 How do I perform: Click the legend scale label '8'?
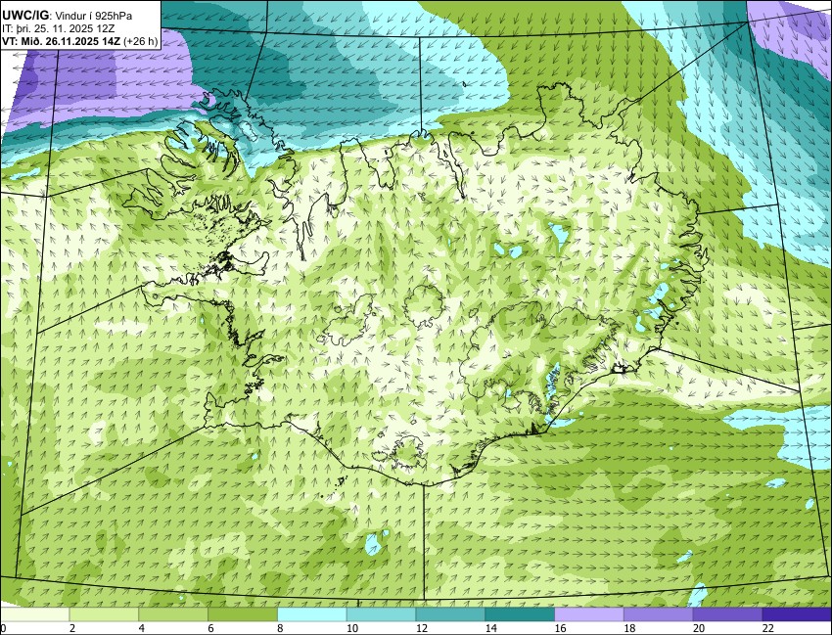click(x=280, y=628)
